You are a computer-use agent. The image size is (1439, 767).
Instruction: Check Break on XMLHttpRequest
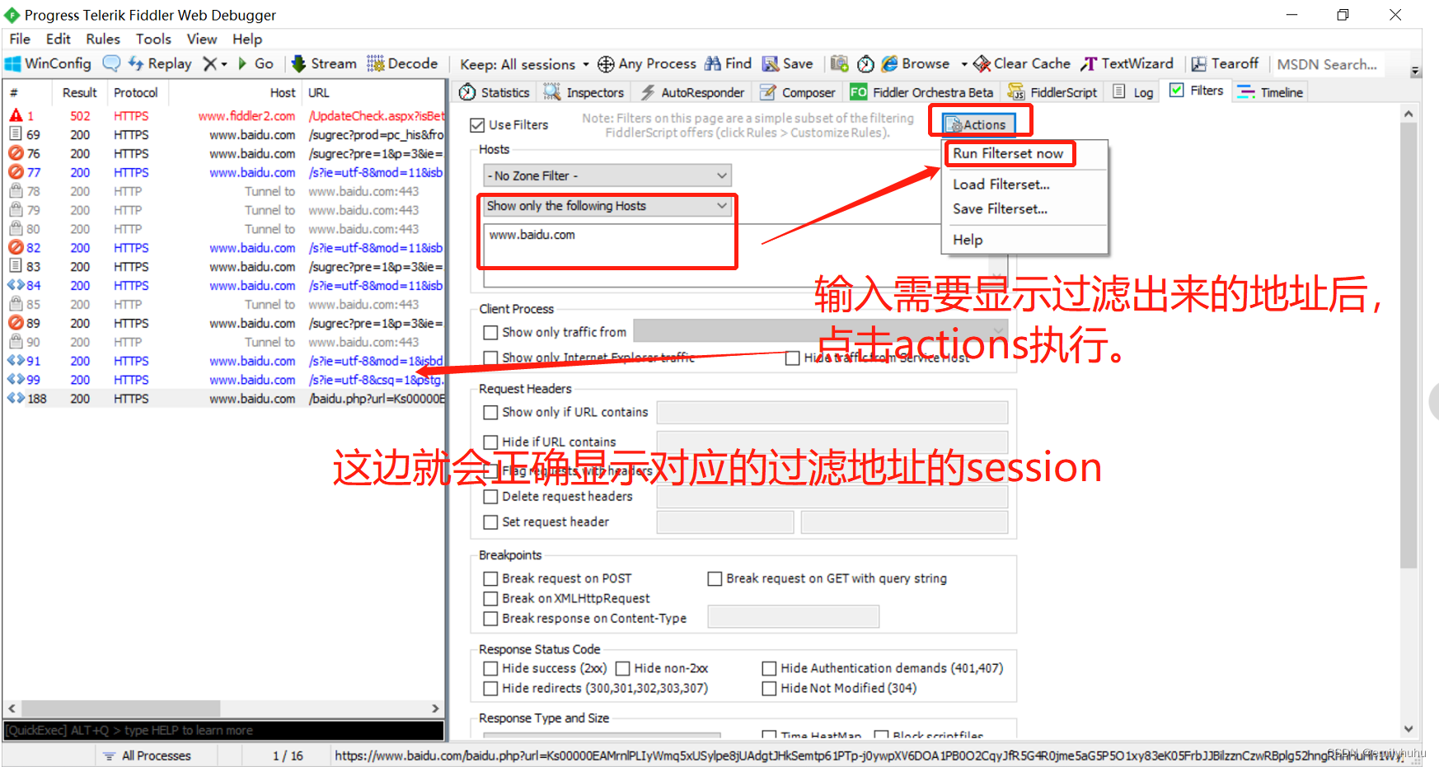coord(490,598)
